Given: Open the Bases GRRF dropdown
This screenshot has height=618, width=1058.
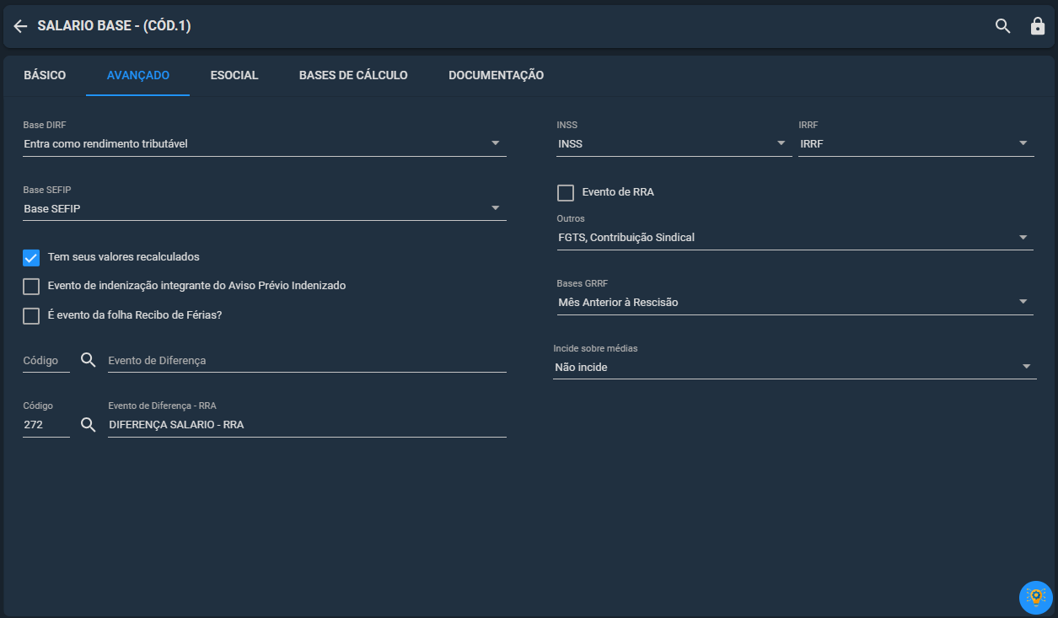Looking at the screenshot, I should coord(795,303).
